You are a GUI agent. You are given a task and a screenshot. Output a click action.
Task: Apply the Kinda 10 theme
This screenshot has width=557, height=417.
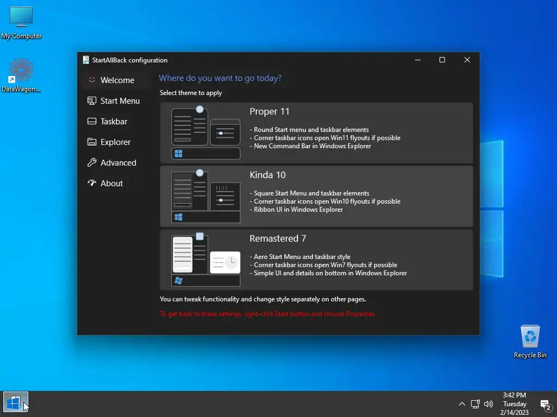pos(316,197)
